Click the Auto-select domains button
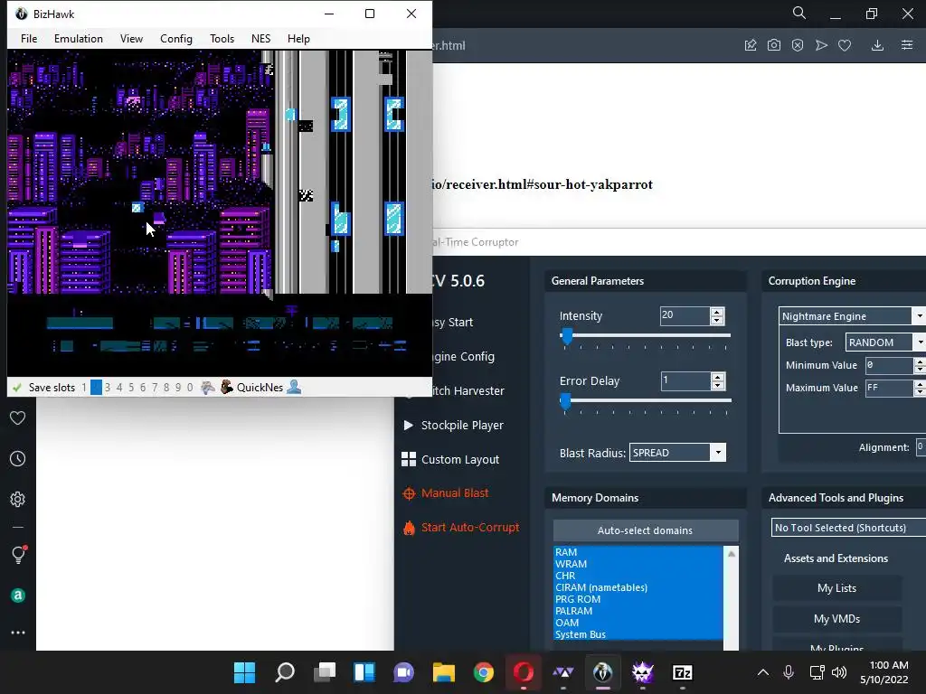The width and height of the screenshot is (926, 694). click(x=646, y=530)
